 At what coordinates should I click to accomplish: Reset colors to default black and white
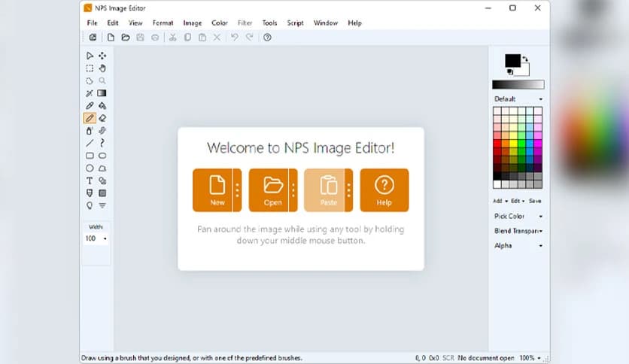tap(510, 72)
